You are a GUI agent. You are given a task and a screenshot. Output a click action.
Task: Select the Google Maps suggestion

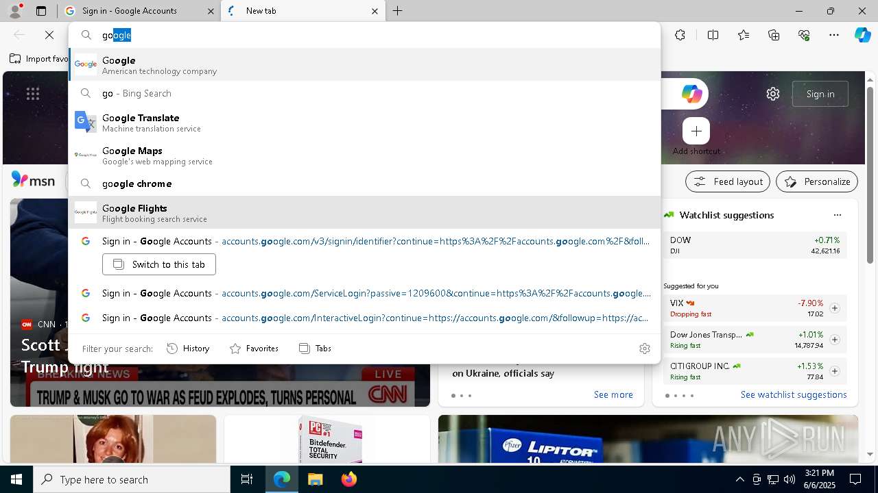coord(364,155)
